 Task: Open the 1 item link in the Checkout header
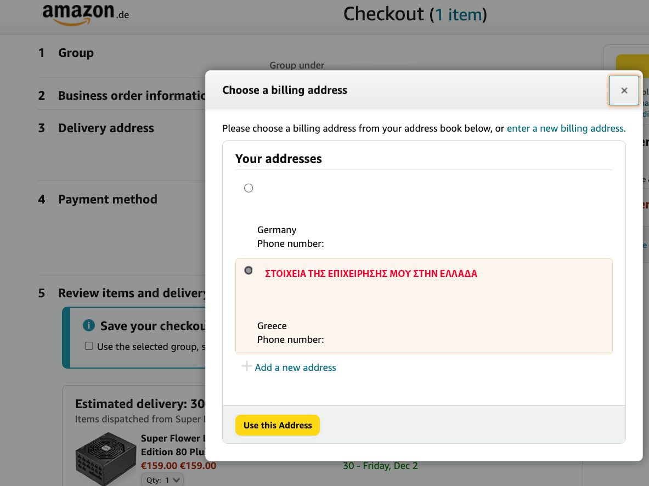458,15
